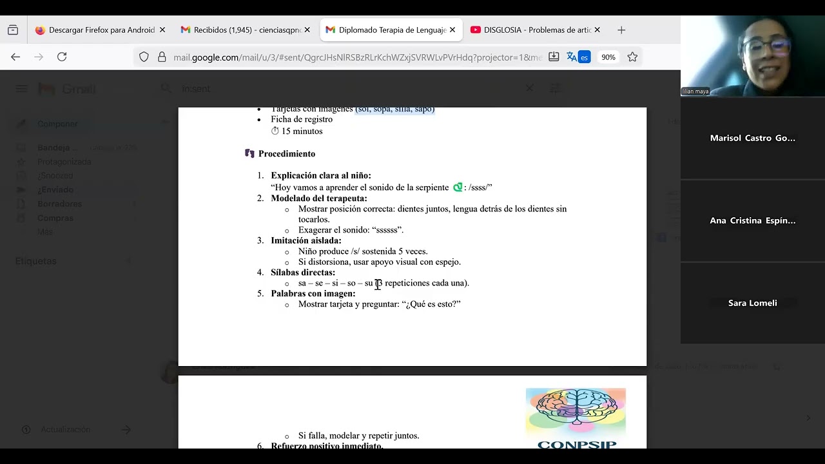Click the site padlock icon

[x=162, y=57]
